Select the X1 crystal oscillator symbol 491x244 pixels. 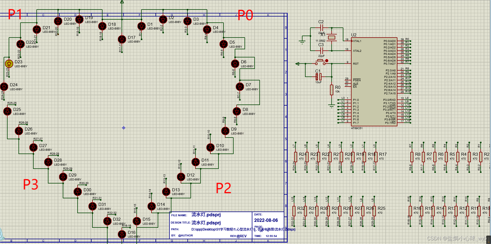332,38
